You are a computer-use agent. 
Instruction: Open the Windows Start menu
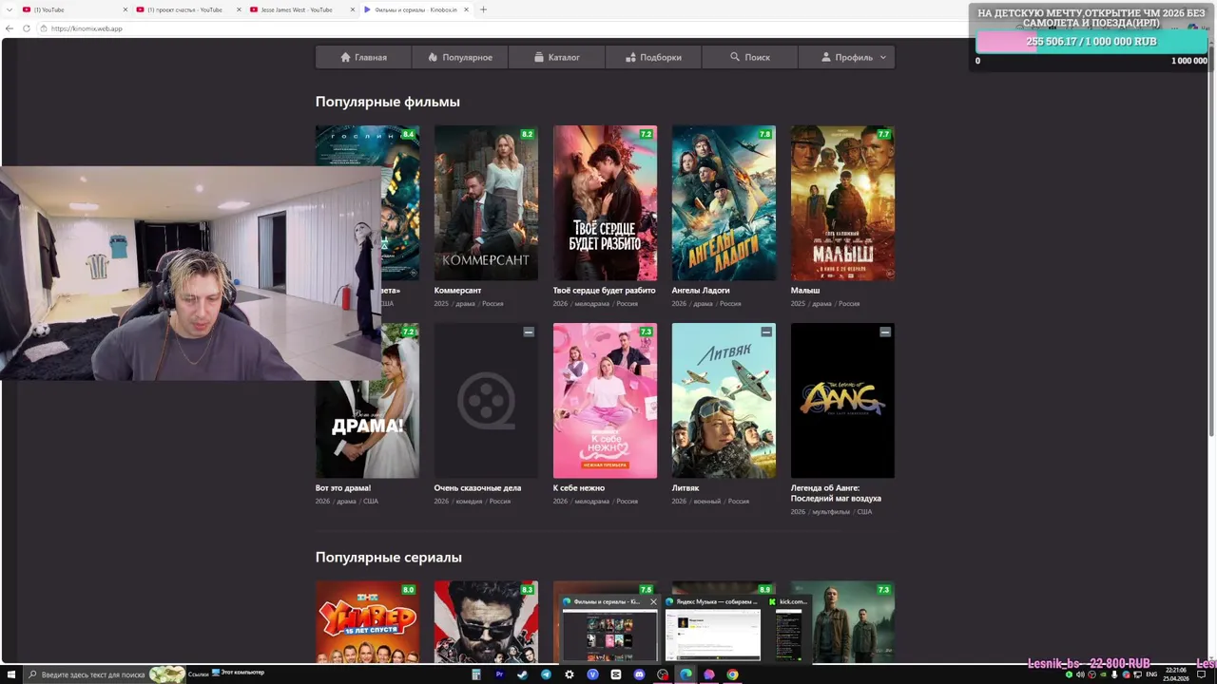11,674
